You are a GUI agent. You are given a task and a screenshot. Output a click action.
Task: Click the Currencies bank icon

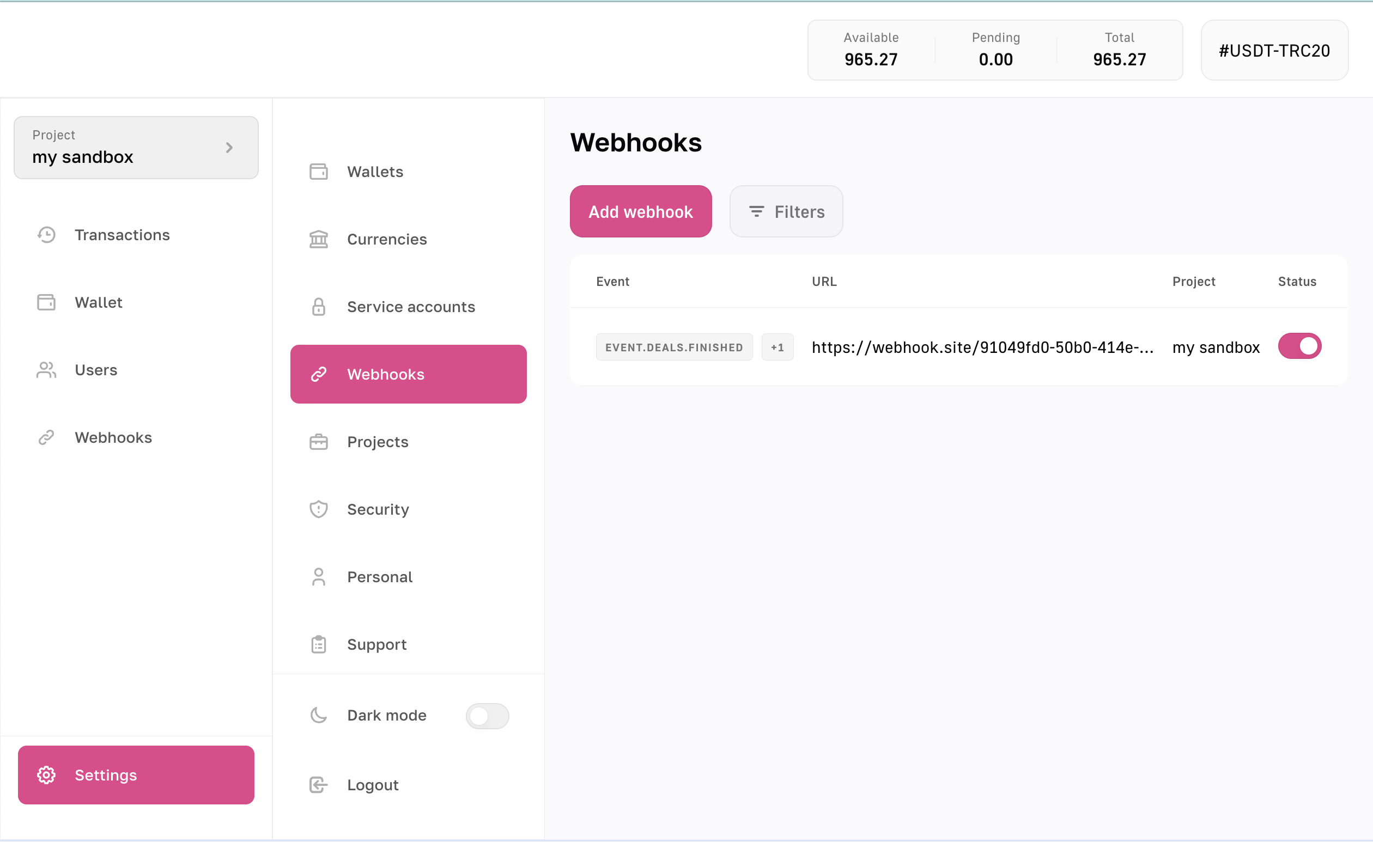(x=318, y=240)
